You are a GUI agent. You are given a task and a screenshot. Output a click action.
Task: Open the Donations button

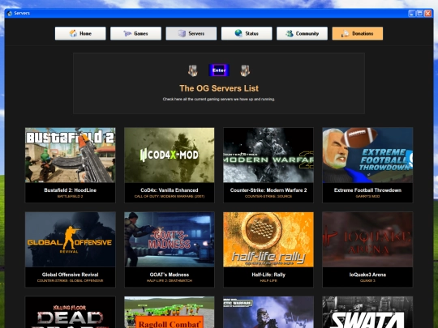click(x=357, y=33)
